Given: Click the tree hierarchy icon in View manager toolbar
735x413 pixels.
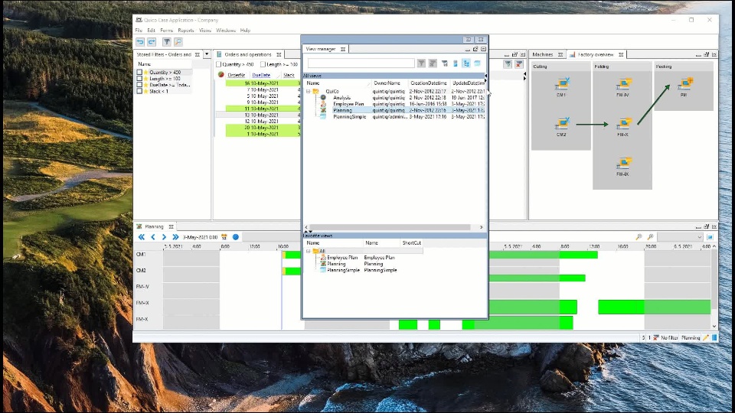Looking at the screenshot, I should click(466, 63).
